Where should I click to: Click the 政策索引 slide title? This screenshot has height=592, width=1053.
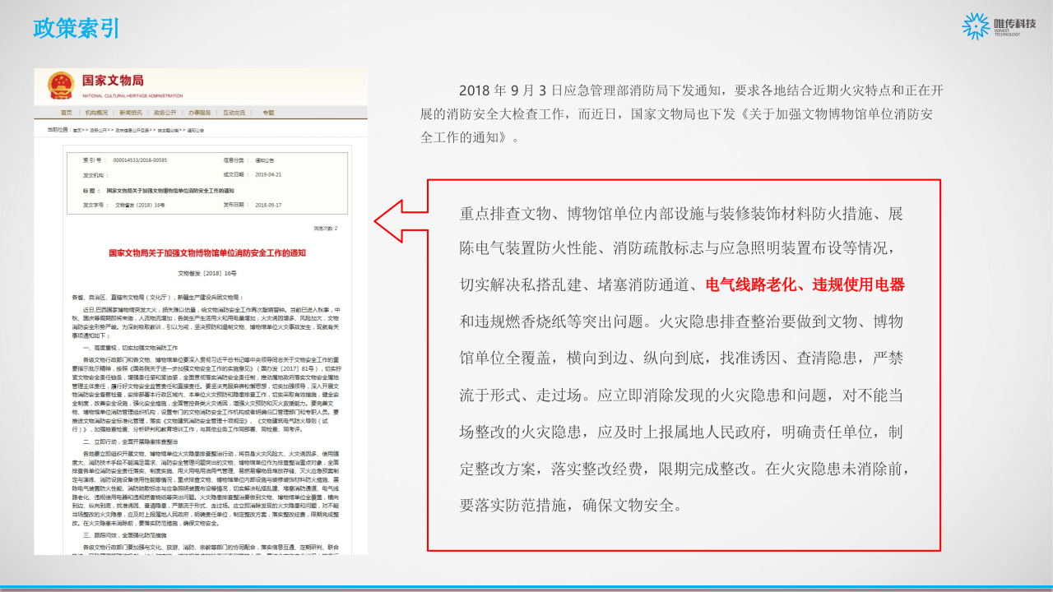point(75,28)
